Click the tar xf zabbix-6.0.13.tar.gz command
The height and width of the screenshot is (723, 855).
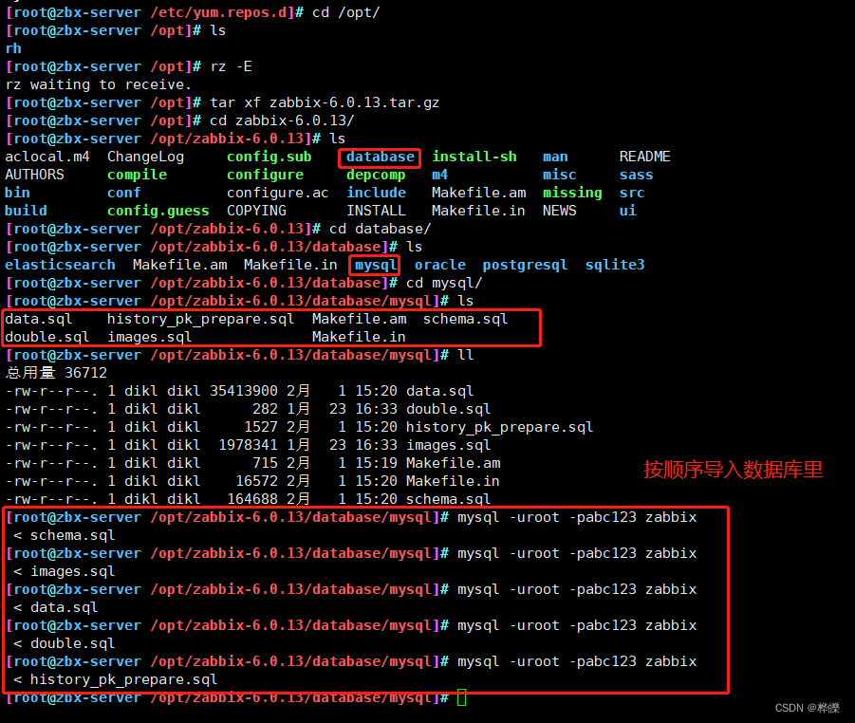coord(325,103)
